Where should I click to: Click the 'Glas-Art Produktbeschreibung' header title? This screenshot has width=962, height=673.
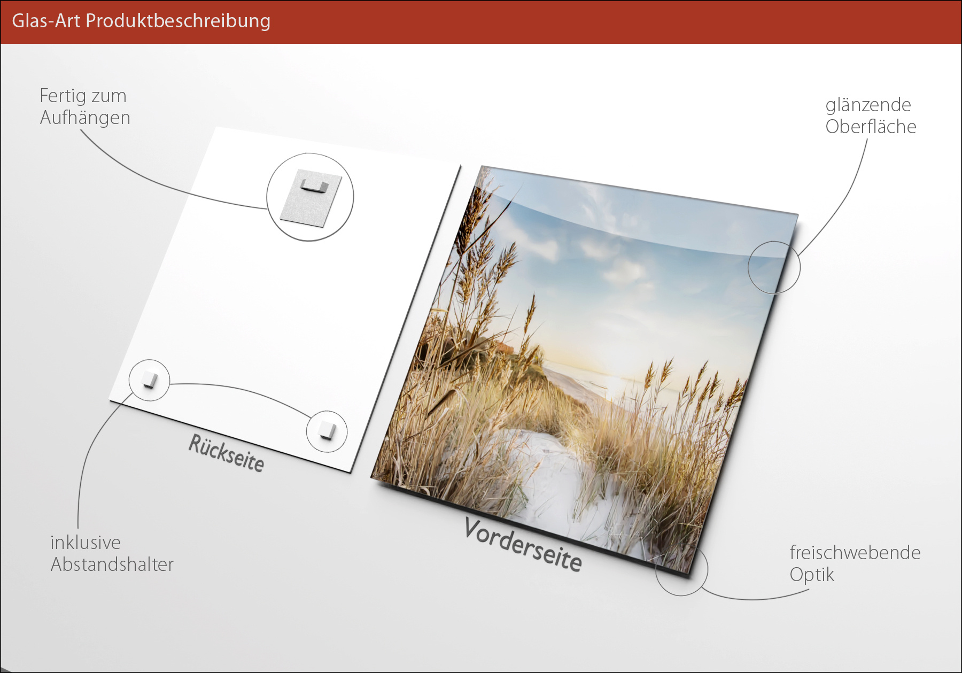pyautogui.click(x=141, y=21)
